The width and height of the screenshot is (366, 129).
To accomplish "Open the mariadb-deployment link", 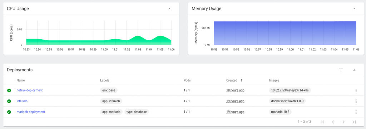I will [x=31, y=112].
